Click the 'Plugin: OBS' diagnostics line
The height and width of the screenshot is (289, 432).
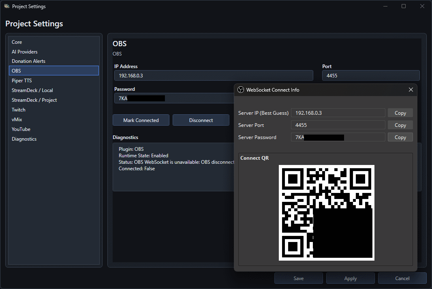pos(131,149)
